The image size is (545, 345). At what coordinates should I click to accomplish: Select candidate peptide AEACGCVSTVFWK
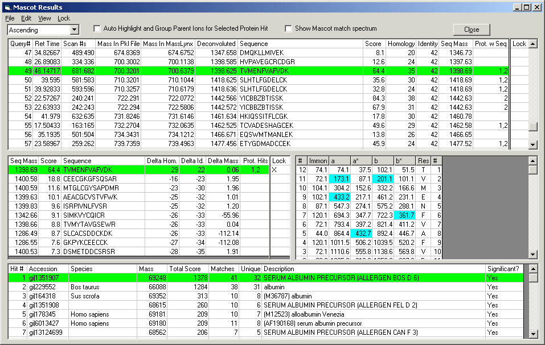[x=139, y=197]
